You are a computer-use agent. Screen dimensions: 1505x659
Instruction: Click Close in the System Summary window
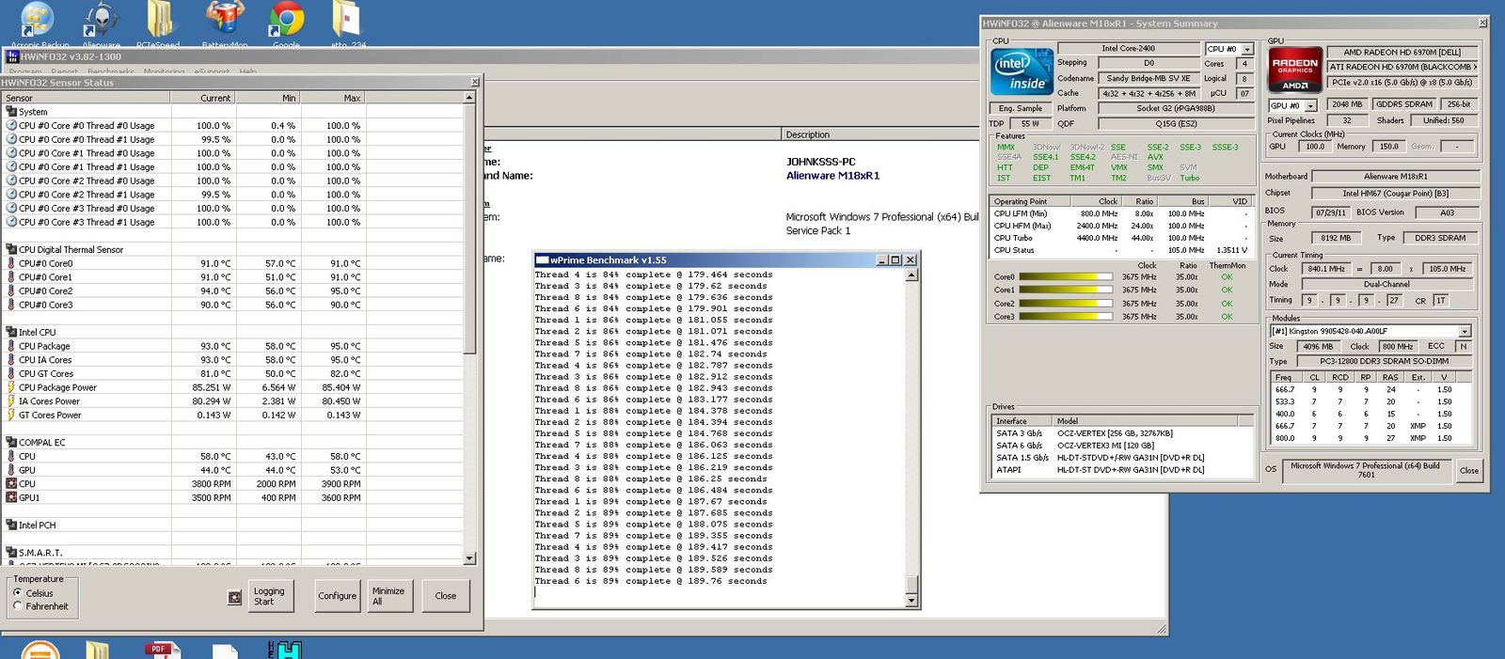[1469, 471]
